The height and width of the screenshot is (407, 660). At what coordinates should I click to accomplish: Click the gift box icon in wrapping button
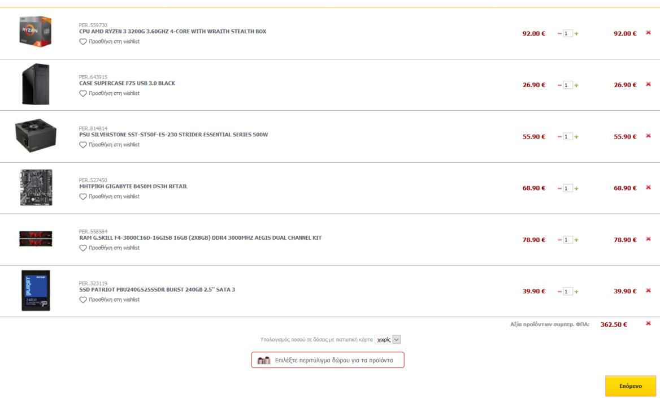[263, 360]
